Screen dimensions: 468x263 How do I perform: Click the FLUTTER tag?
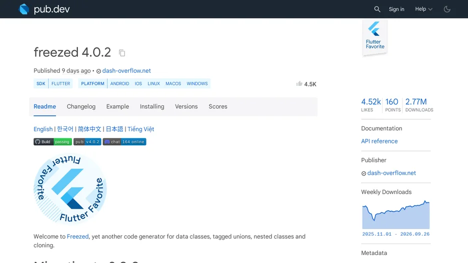coord(60,84)
